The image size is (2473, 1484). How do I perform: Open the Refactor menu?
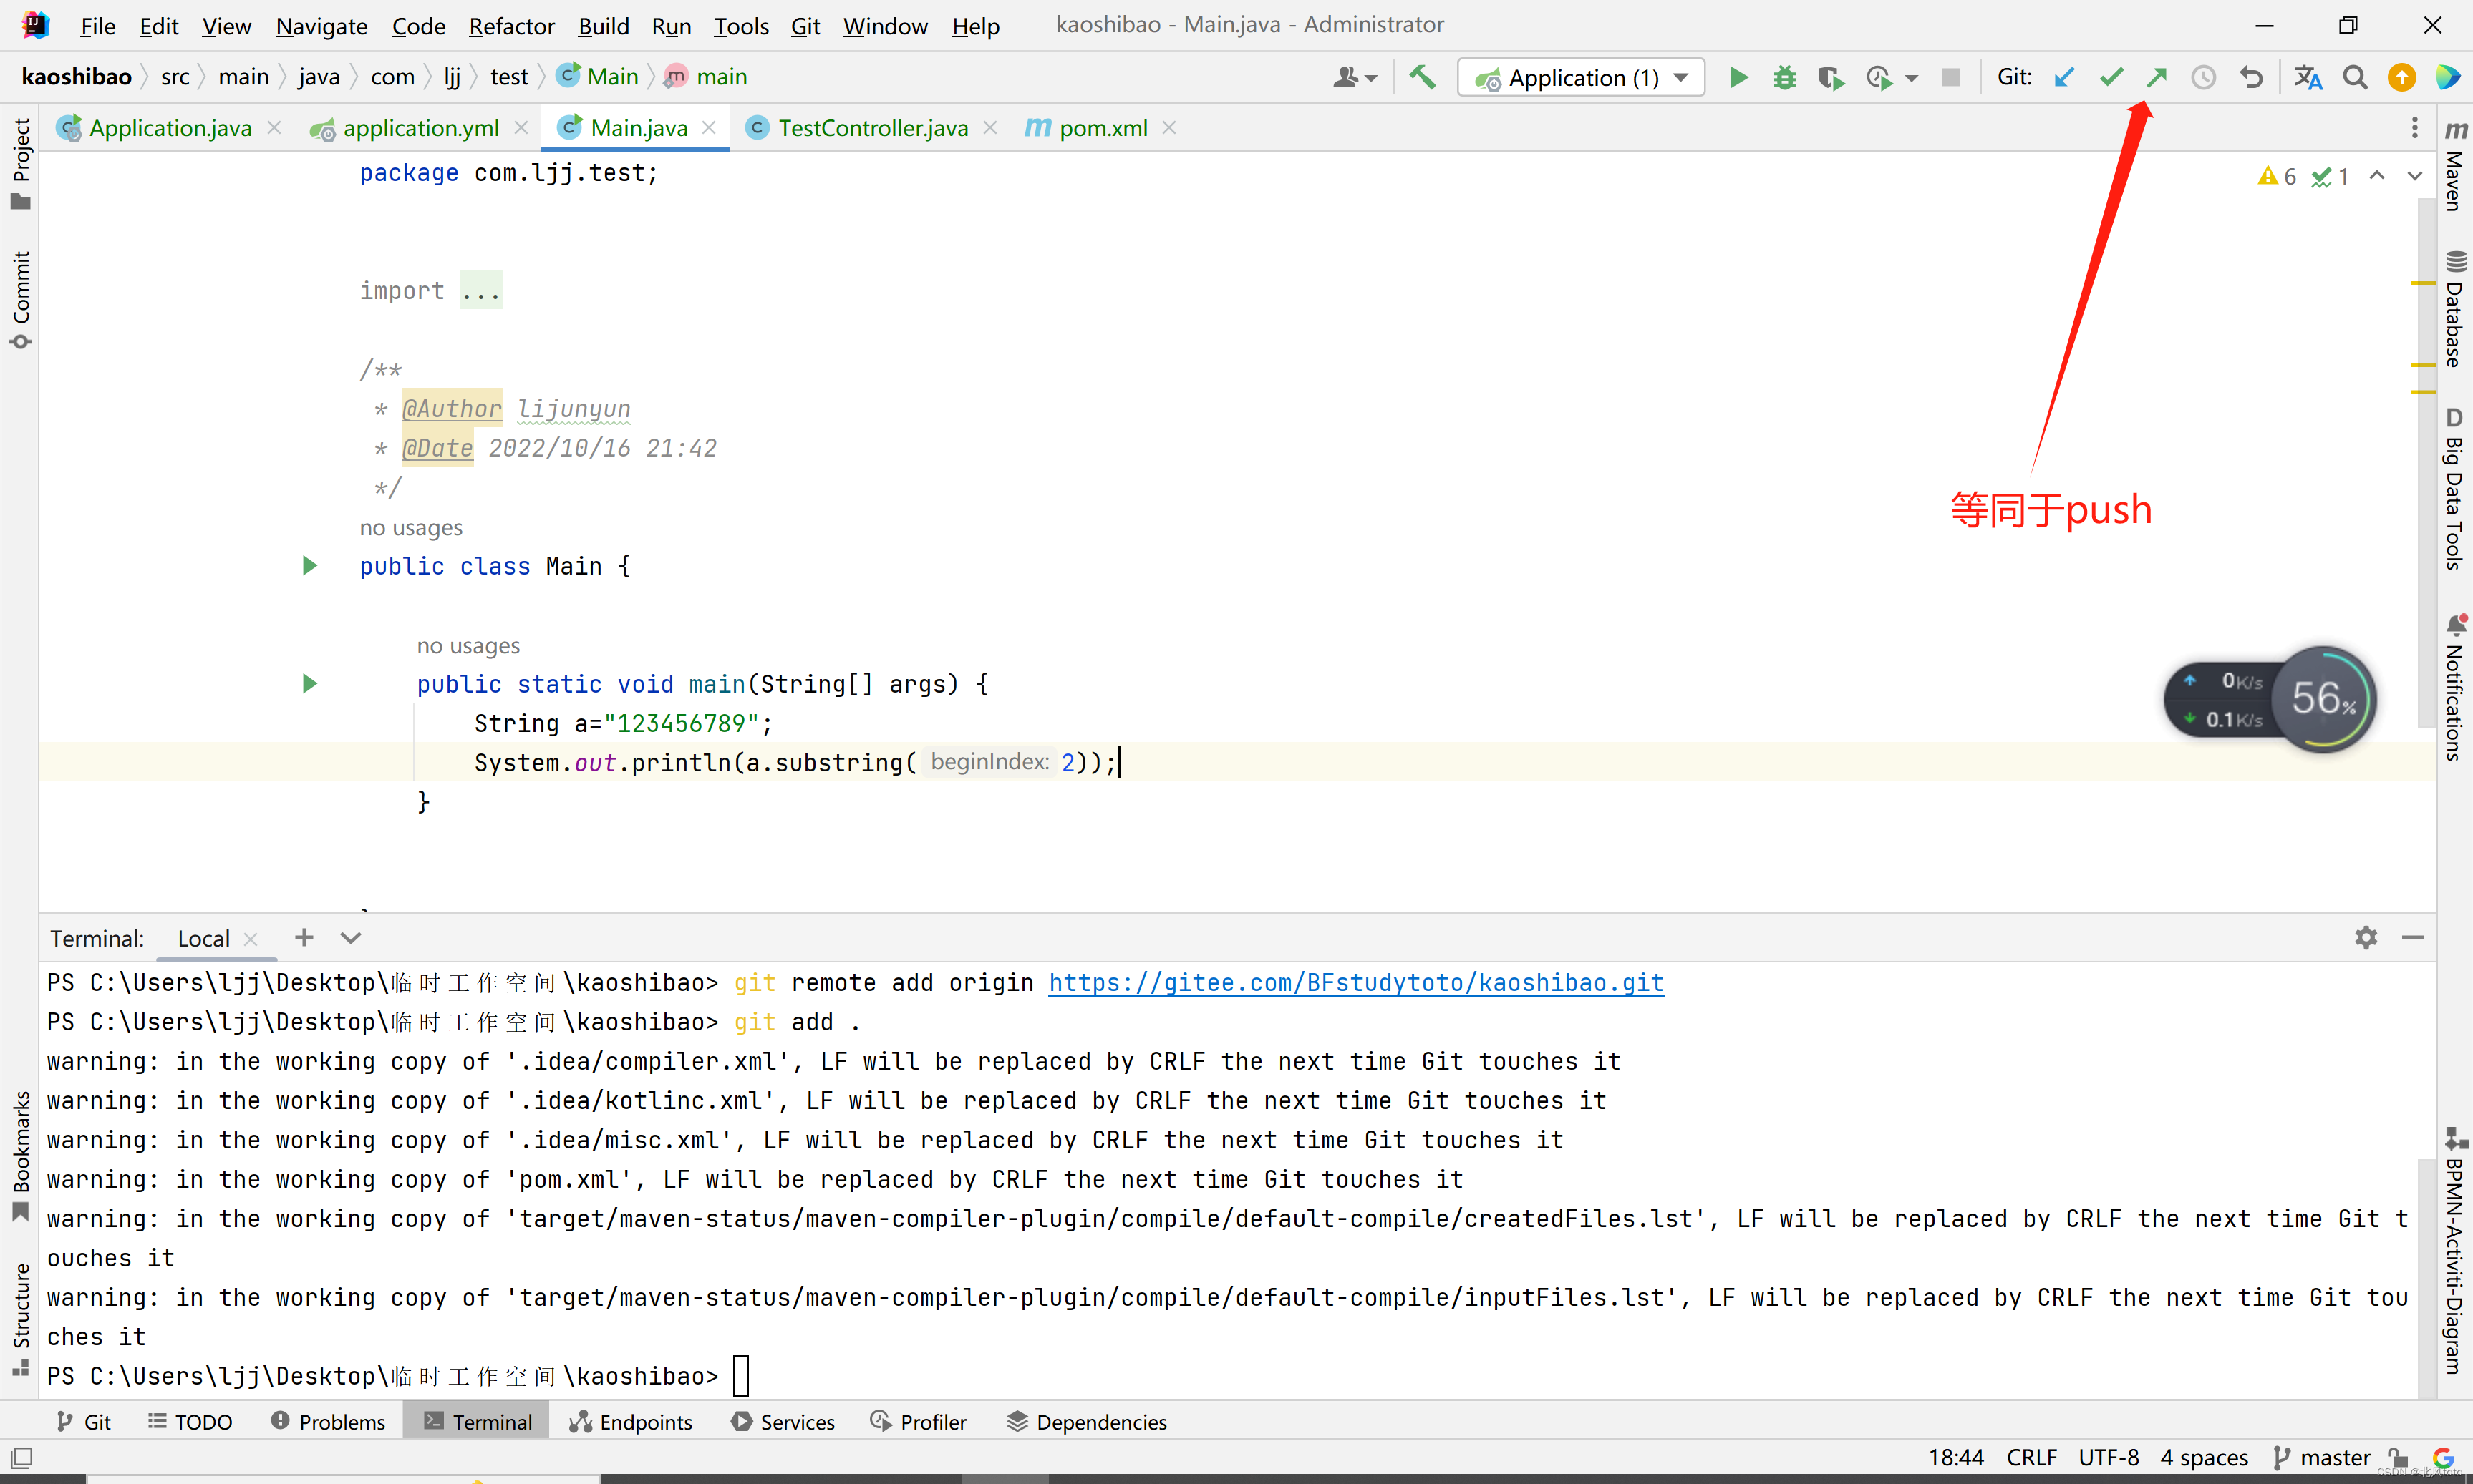[511, 26]
